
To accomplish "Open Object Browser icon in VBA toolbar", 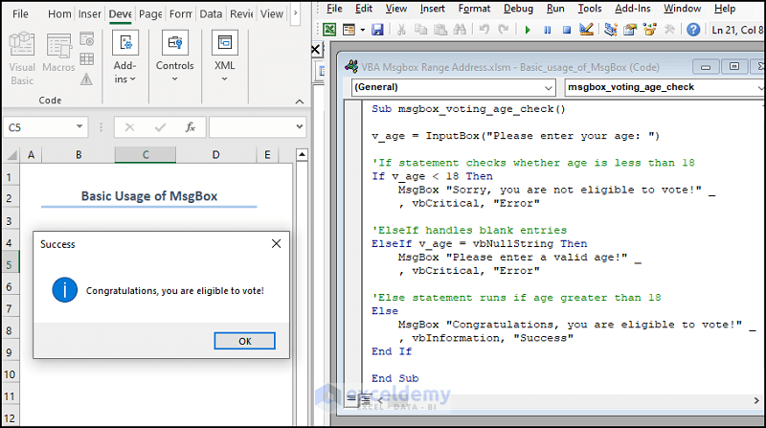I will pos(650,30).
